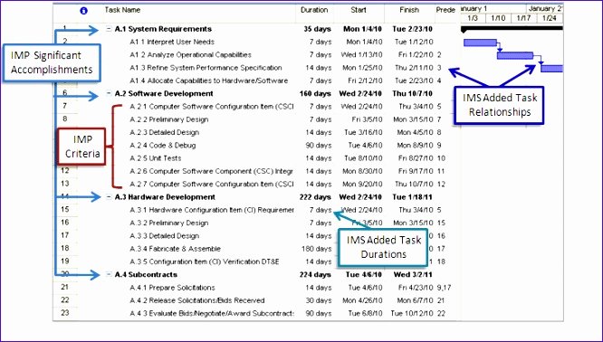The width and height of the screenshot is (603, 342).
Task: Click the 1/24 date in timescale header
Action: click(x=550, y=18)
